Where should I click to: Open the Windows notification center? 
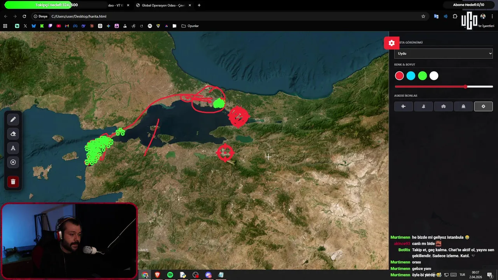click(490, 275)
